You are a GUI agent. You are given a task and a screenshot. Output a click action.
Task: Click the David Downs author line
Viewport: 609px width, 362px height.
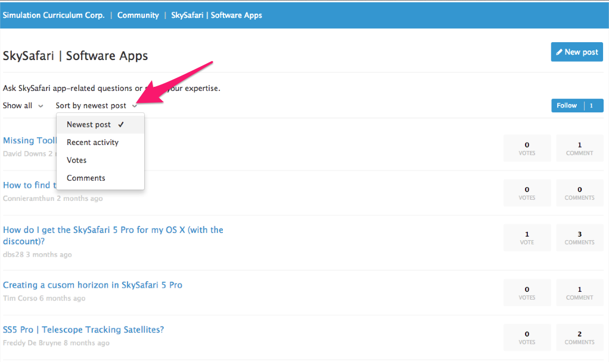tap(30, 153)
